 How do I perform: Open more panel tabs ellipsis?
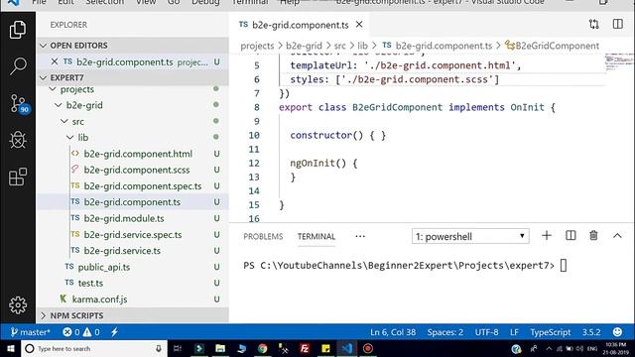click(x=360, y=236)
